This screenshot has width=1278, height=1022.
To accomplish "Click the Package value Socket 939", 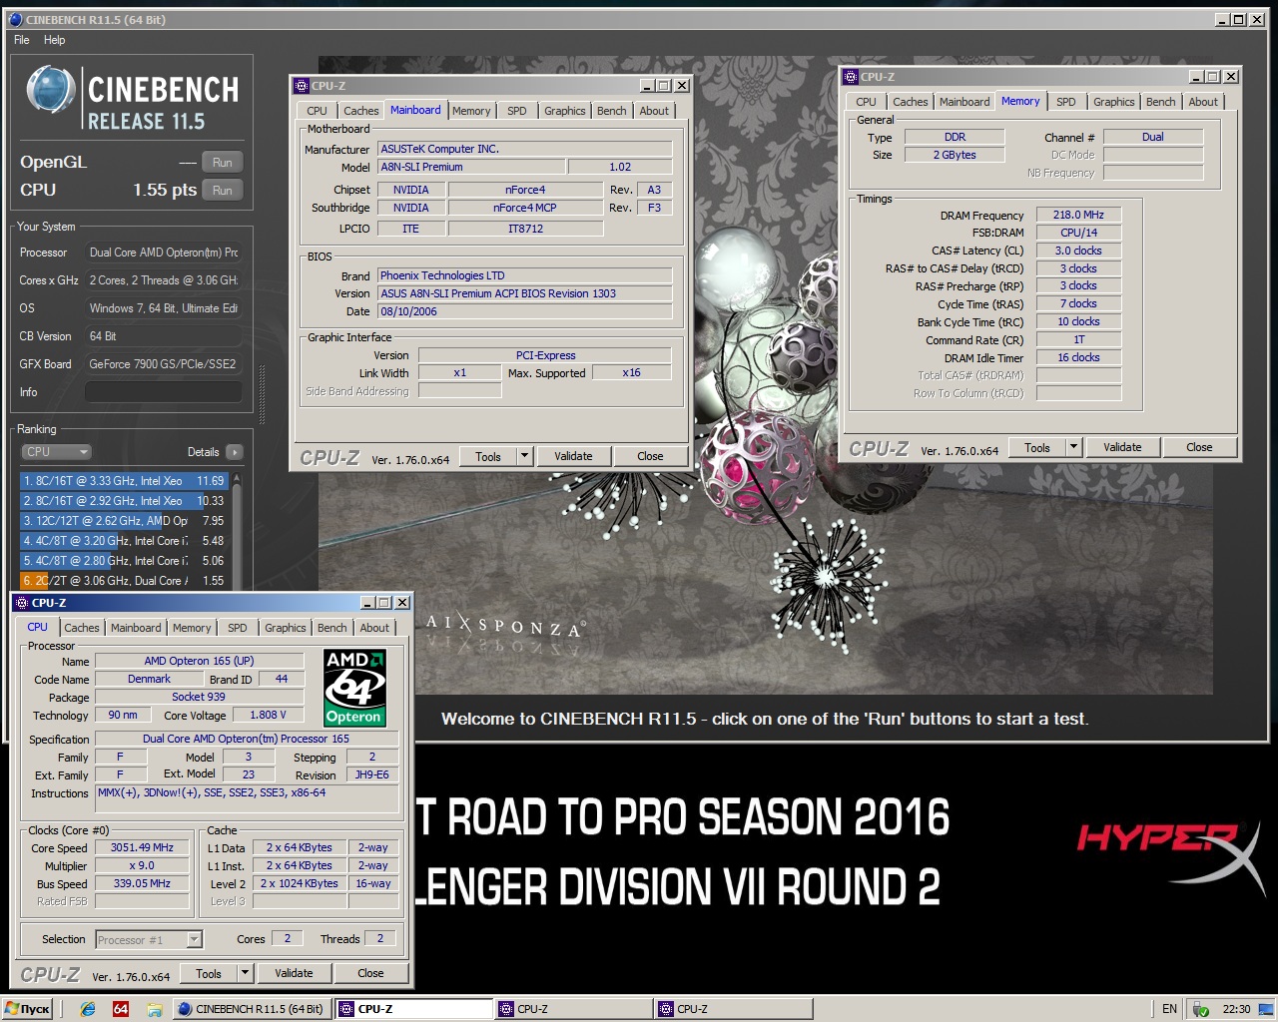I will coord(199,697).
